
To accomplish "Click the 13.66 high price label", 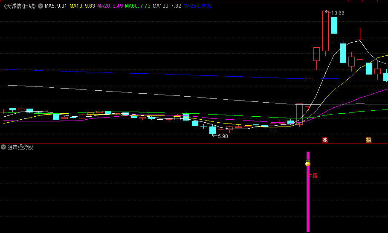I will (338, 13).
